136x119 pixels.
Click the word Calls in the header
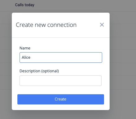tap(19, 5)
